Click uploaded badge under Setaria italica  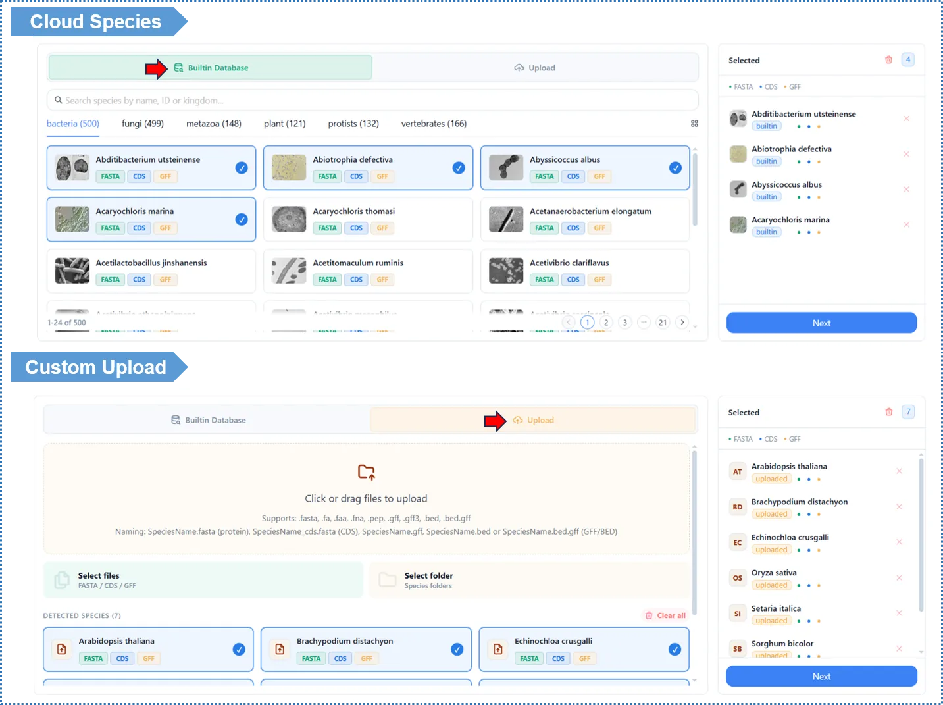771,621
